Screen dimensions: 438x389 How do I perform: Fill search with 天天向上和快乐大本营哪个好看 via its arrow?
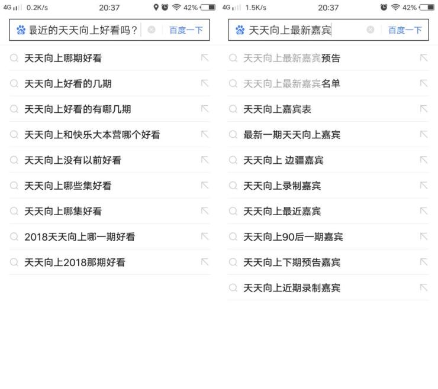(x=205, y=135)
